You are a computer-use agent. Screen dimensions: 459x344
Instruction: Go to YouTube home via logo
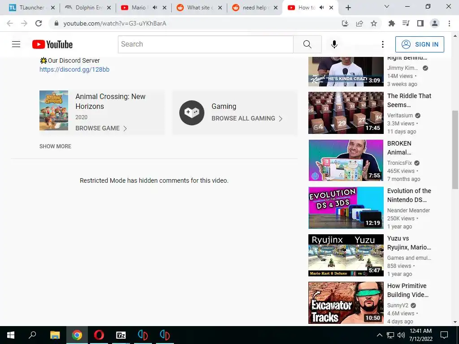[52, 44]
